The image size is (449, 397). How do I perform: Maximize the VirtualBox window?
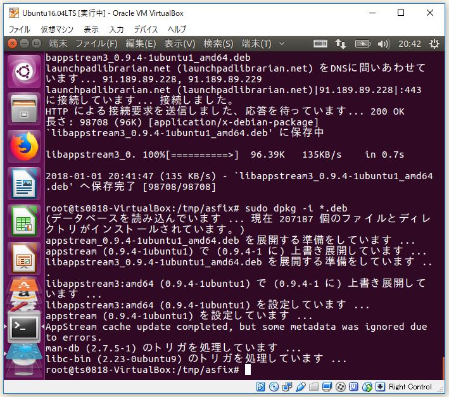pos(401,13)
